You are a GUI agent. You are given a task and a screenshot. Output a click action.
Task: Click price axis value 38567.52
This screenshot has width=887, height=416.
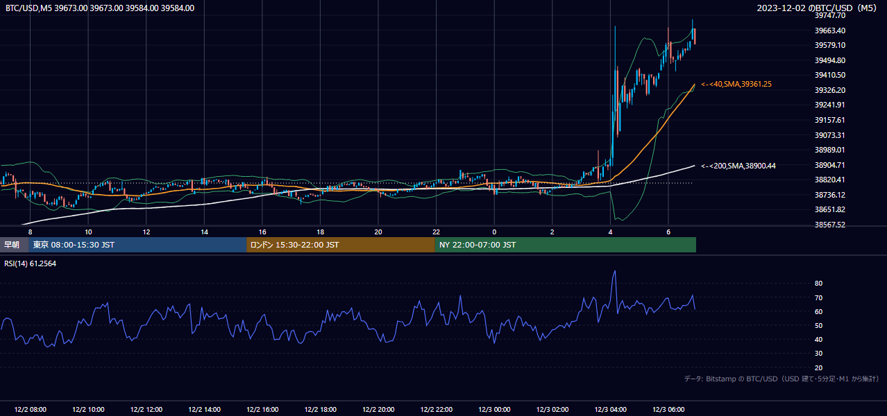pos(829,225)
